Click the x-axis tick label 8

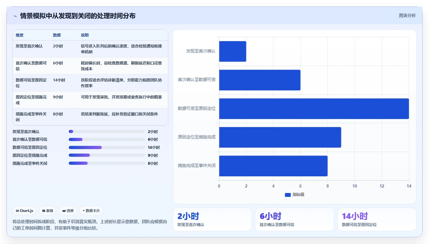pyautogui.click(x=328, y=186)
